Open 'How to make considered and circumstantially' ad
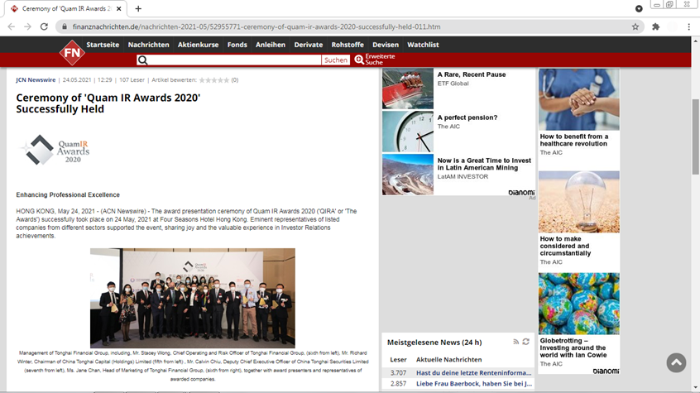 coord(566,246)
